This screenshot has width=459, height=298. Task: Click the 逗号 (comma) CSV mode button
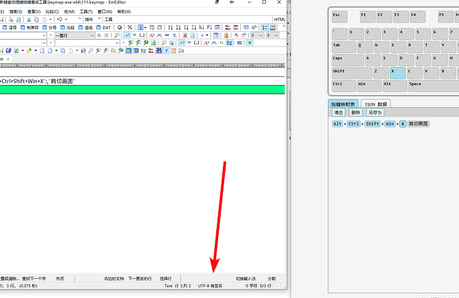pyautogui.click(x=9, y=27)
